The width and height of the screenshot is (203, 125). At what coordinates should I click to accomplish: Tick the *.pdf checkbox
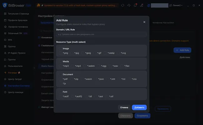coord(60,79)
